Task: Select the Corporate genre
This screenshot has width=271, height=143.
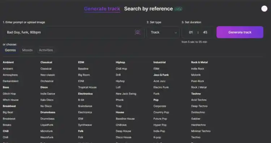Action: click(x=160, y=106)
